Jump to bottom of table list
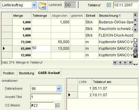The height and width of the screenshot is (110, 139). 135,30
